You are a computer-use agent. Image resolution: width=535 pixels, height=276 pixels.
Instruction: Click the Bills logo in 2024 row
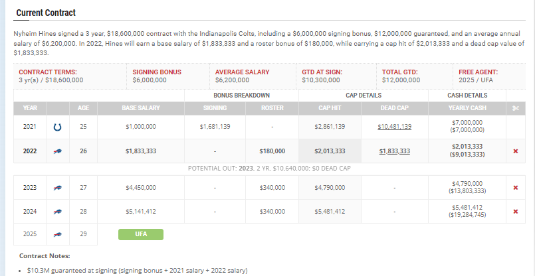[x=58, y=212]
